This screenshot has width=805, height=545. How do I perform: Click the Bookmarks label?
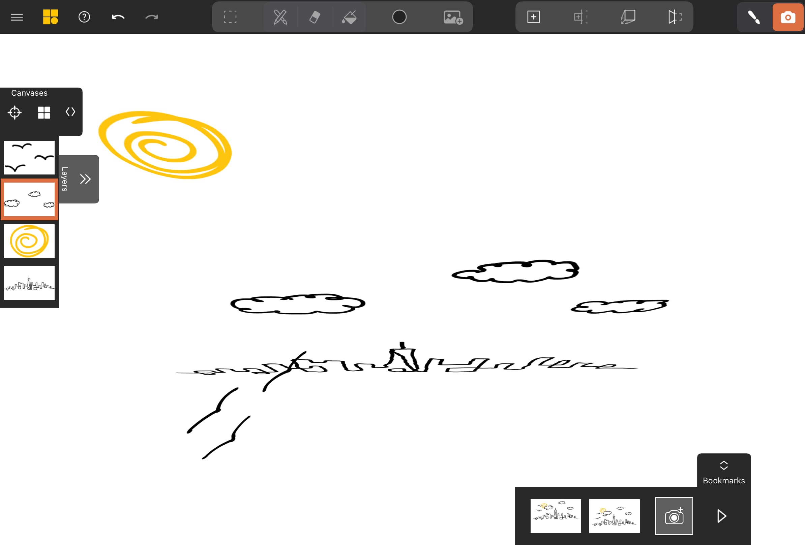coord(724,481)
